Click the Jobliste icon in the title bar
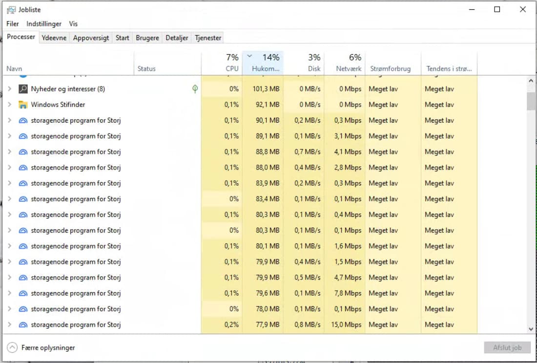The image size is (537, 363). click(x=11, y=9)
